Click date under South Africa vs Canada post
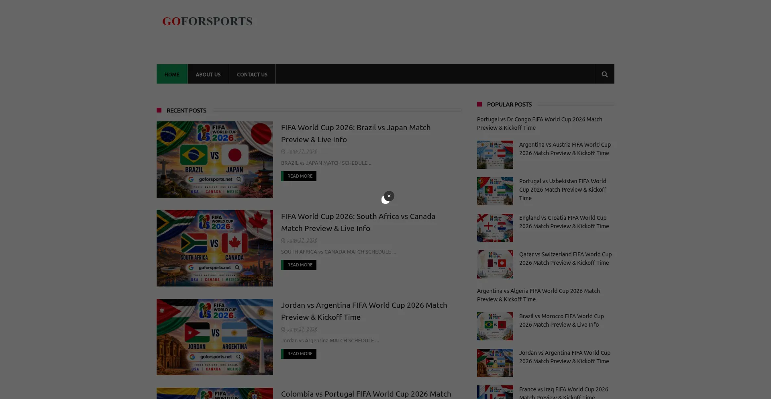The height and width of the screenshot is (399, 771). tap(302, 240)
